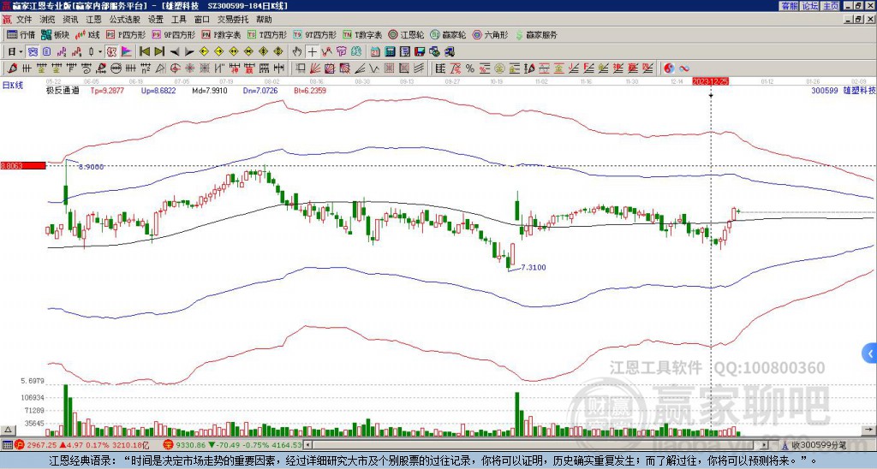Viewport: 877px width, 469px height.
Task: Open the calculator icon
Action: tap(390, 52)
